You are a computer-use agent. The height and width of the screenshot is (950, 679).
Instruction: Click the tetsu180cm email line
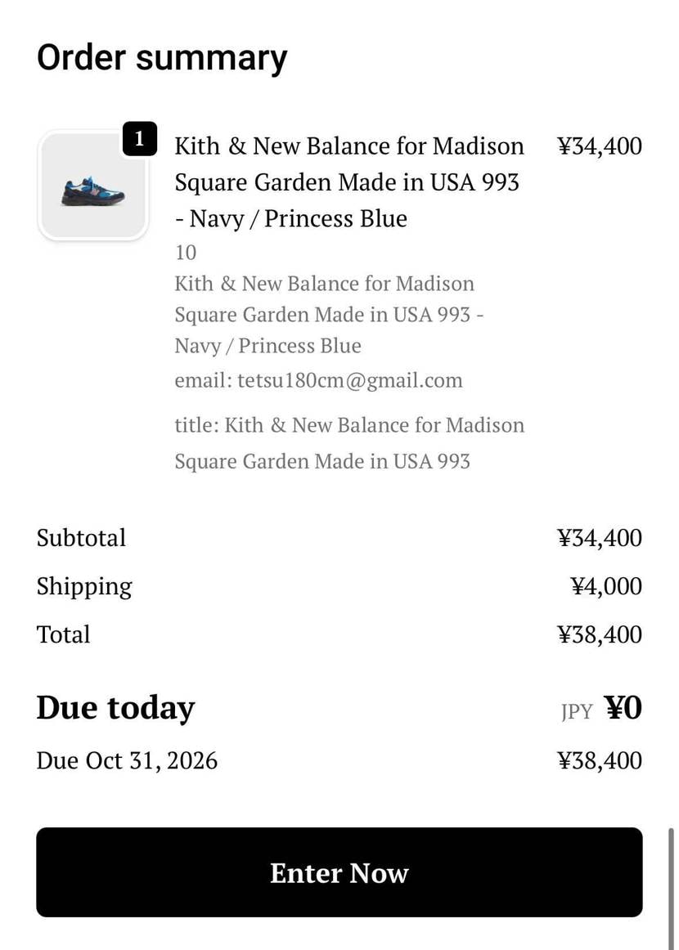click(x=318, y=380)
